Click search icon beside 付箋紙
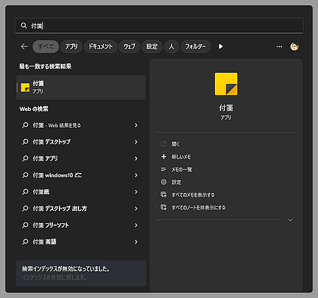Screen dimensions: 318x298 coord(25,192)
